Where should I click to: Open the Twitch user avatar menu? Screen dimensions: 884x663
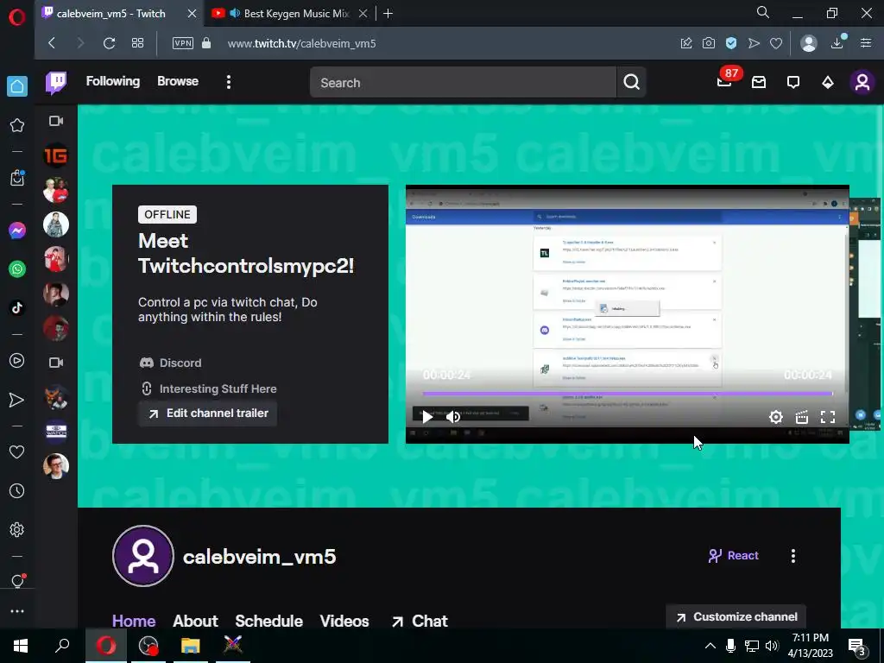862,82
